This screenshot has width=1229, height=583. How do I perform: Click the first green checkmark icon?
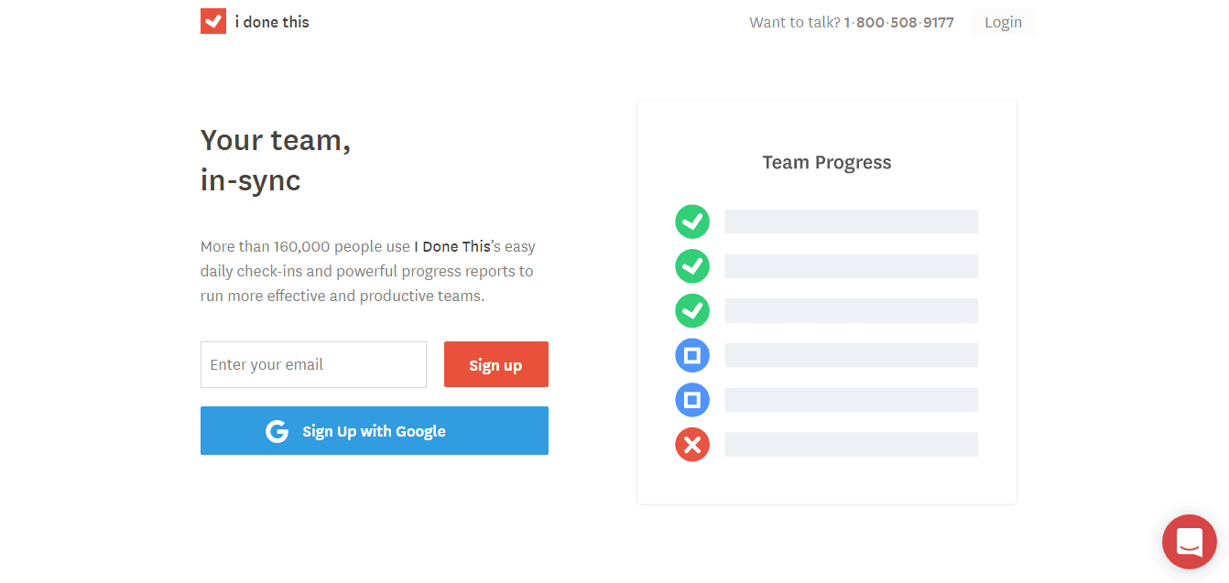pyautogui.click(x=692, y=221)
